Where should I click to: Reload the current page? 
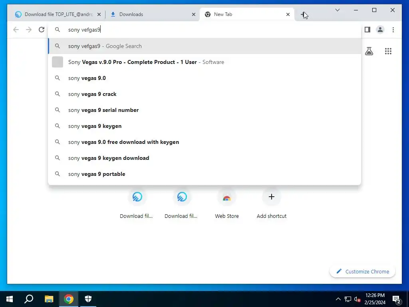coord(42,30)
